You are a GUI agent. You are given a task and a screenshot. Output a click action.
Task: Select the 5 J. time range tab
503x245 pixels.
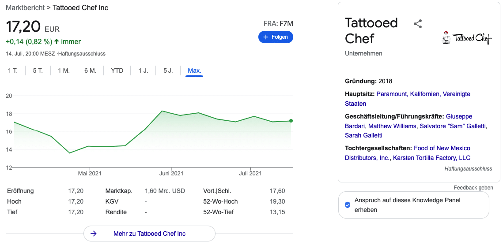pos(168,71)
